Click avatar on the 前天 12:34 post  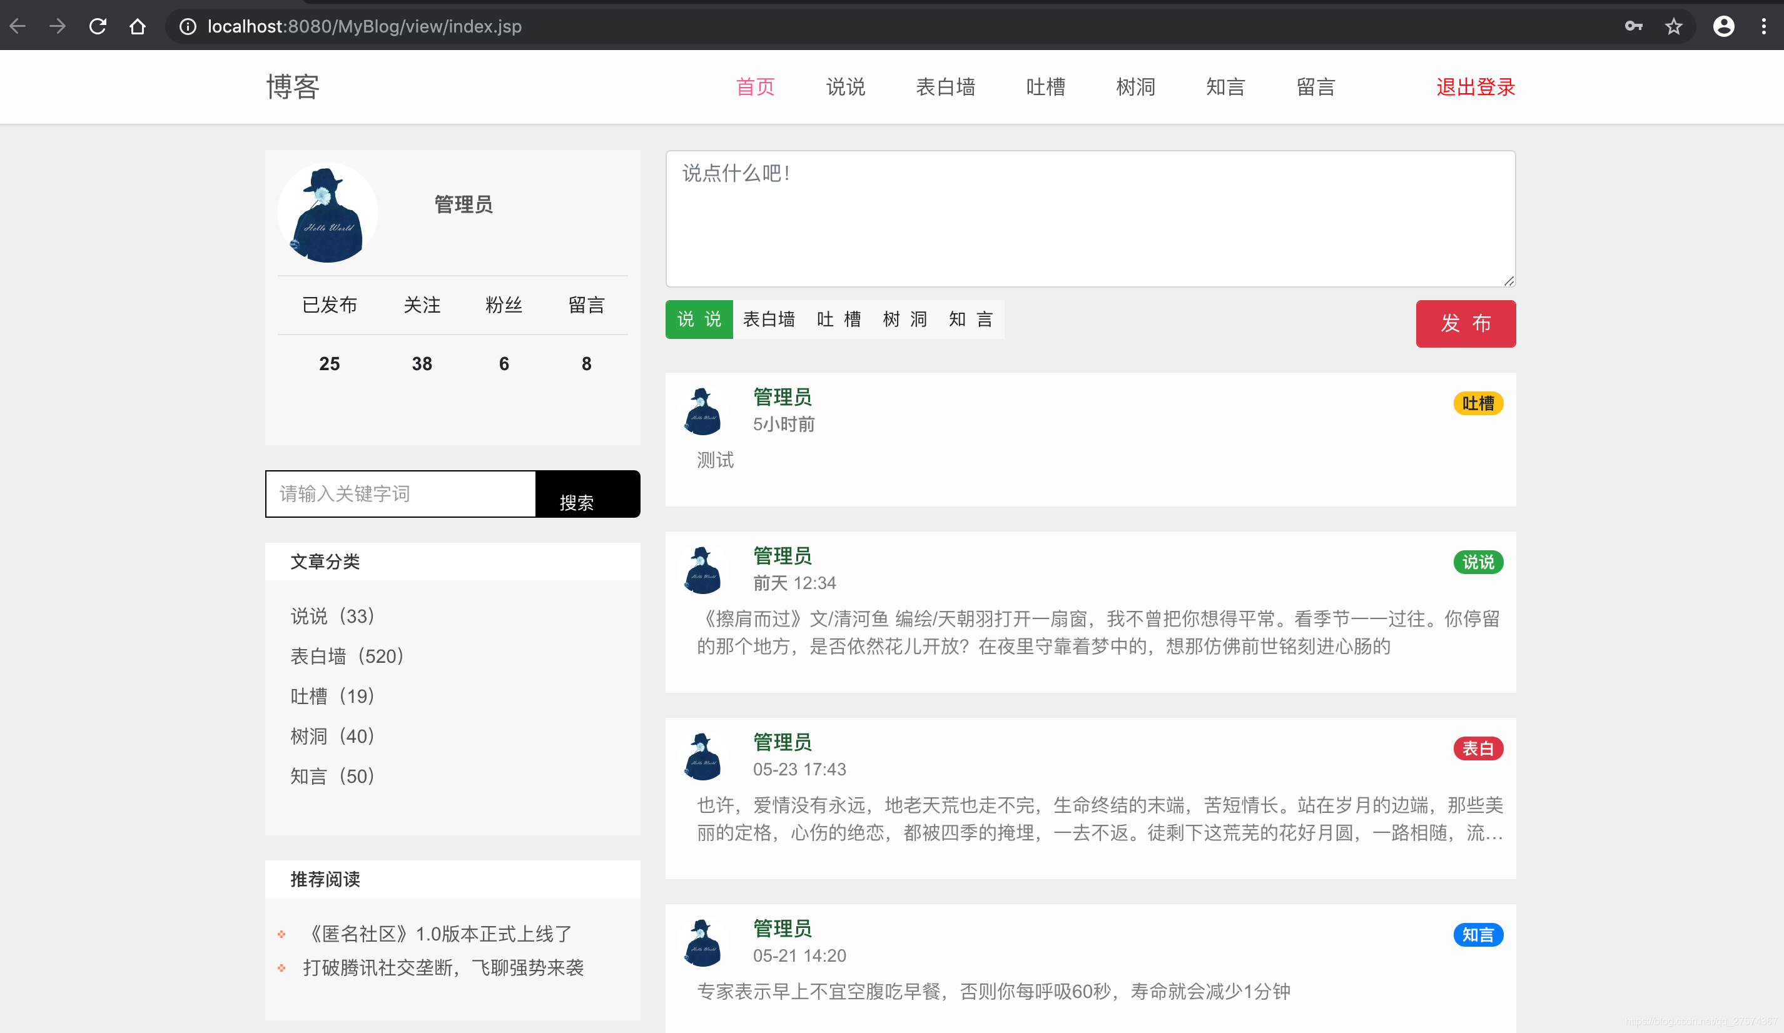(x=702, y=570)
